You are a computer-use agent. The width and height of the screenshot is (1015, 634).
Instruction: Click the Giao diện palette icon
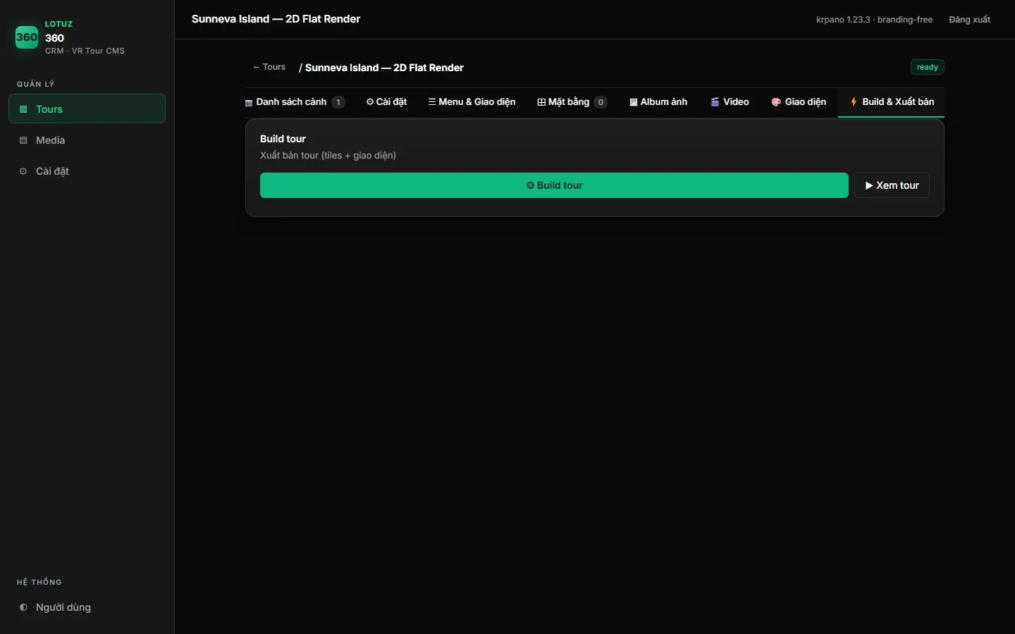click(x=776, y=102)
